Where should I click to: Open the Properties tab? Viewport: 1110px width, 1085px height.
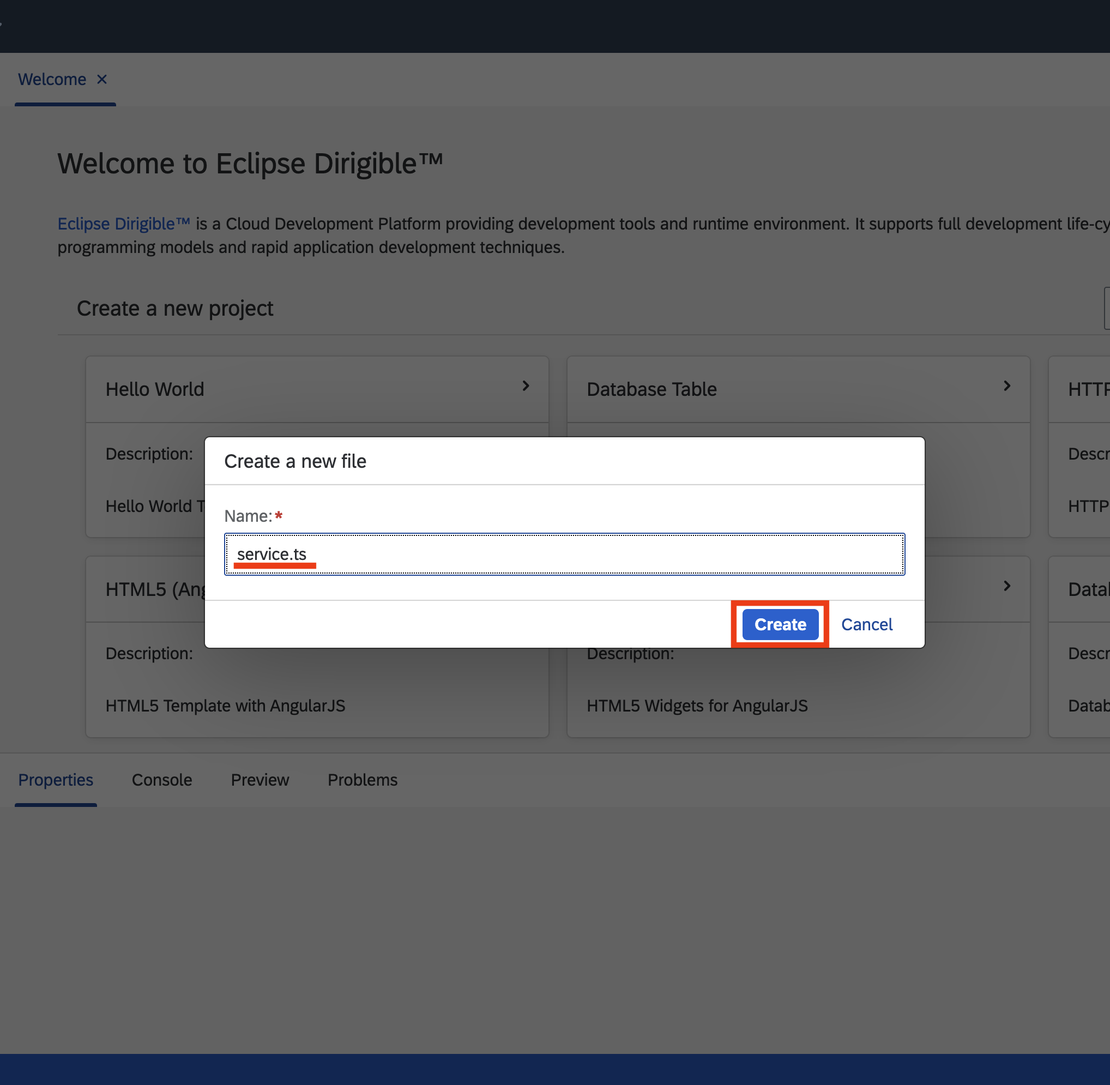(56, 779)
